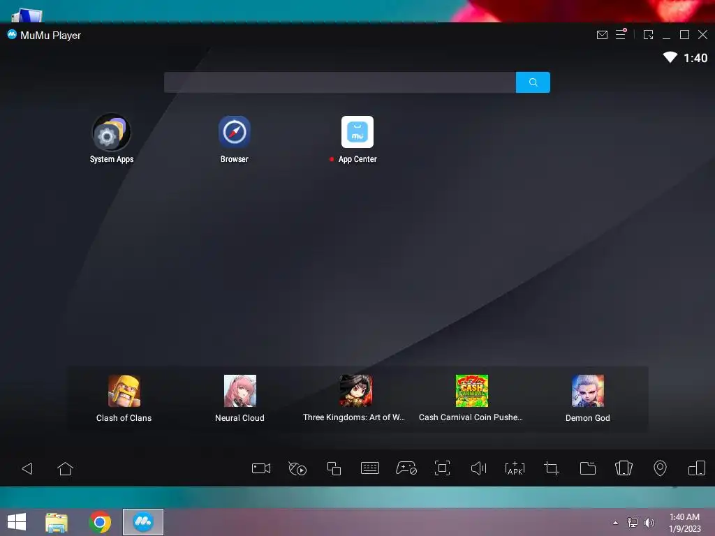Open File Explorer from taskbar
Screen dimensions: 715x536
[57, 522]
